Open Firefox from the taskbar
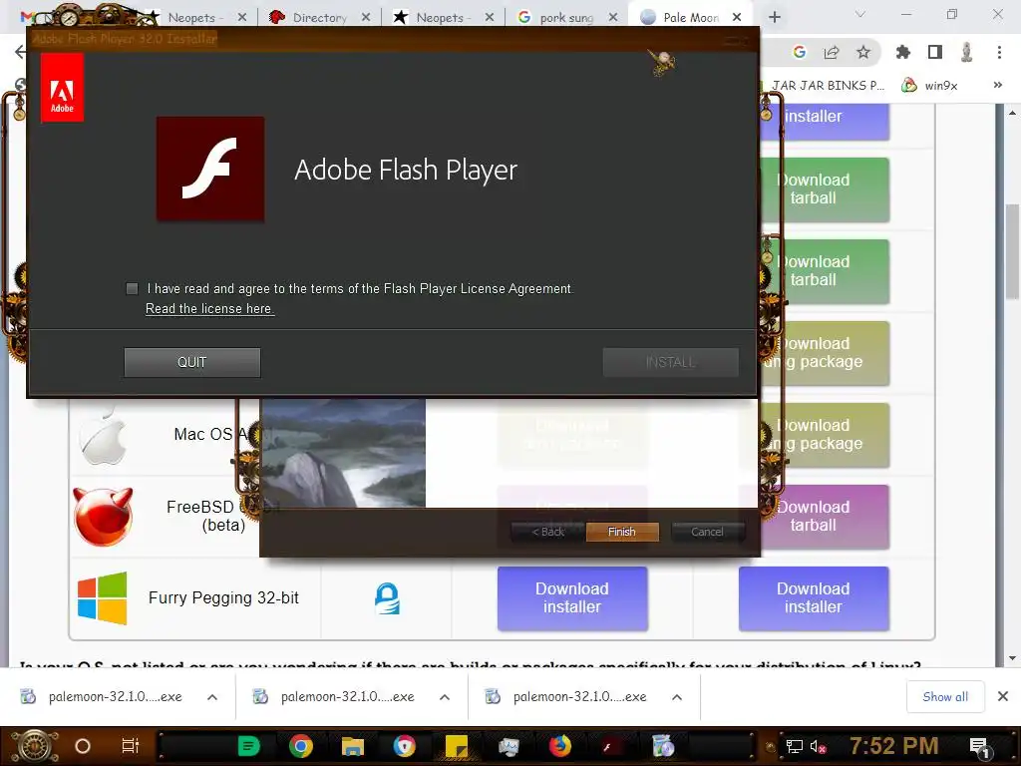The image size is (1021, 766). point(560,746)
